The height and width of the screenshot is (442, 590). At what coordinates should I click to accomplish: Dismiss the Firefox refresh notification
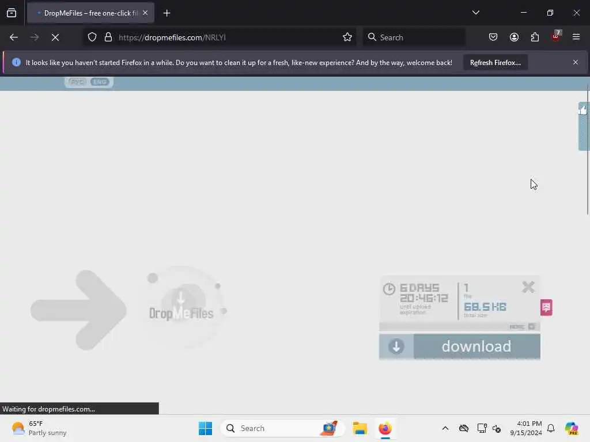click(576, 62)
